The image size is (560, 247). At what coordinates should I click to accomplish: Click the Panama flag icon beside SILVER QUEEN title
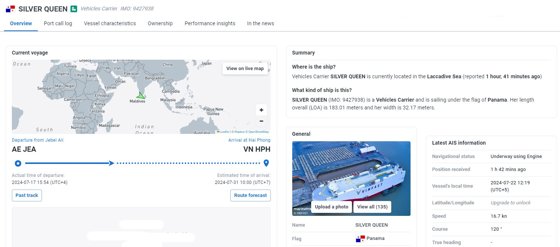pos(10,9)
